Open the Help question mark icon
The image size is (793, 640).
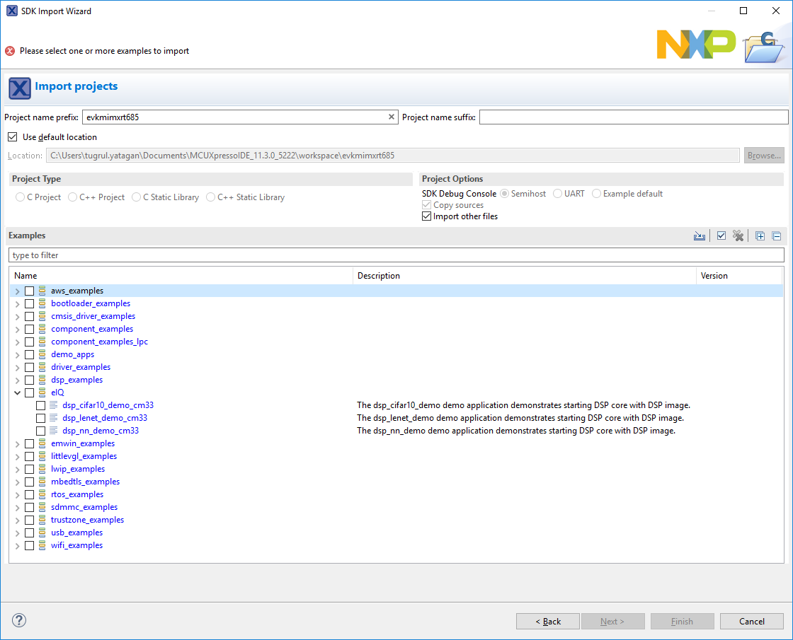18,620
